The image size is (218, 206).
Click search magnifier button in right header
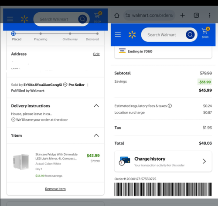[190, 35]
